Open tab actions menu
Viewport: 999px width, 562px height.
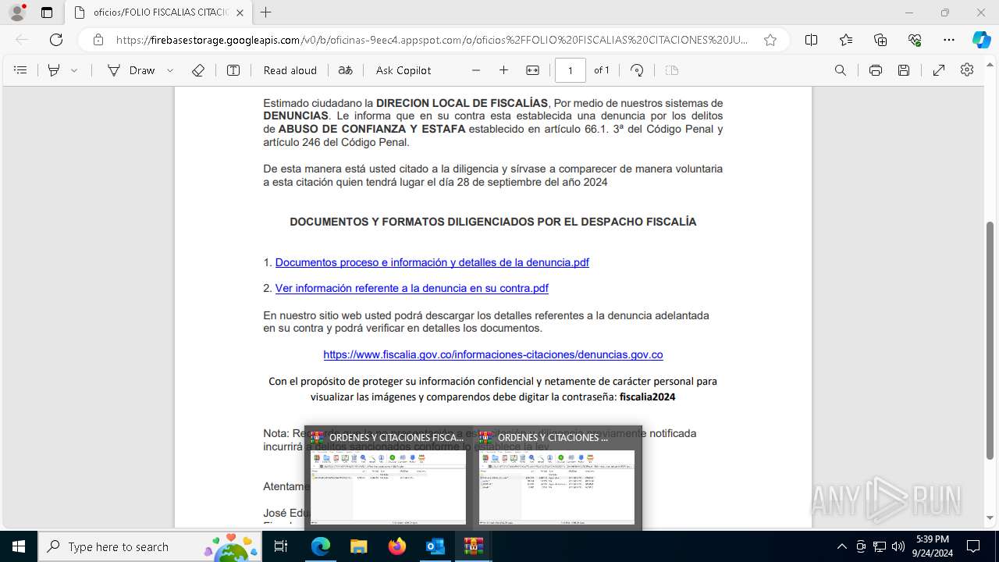pos(47,12)
